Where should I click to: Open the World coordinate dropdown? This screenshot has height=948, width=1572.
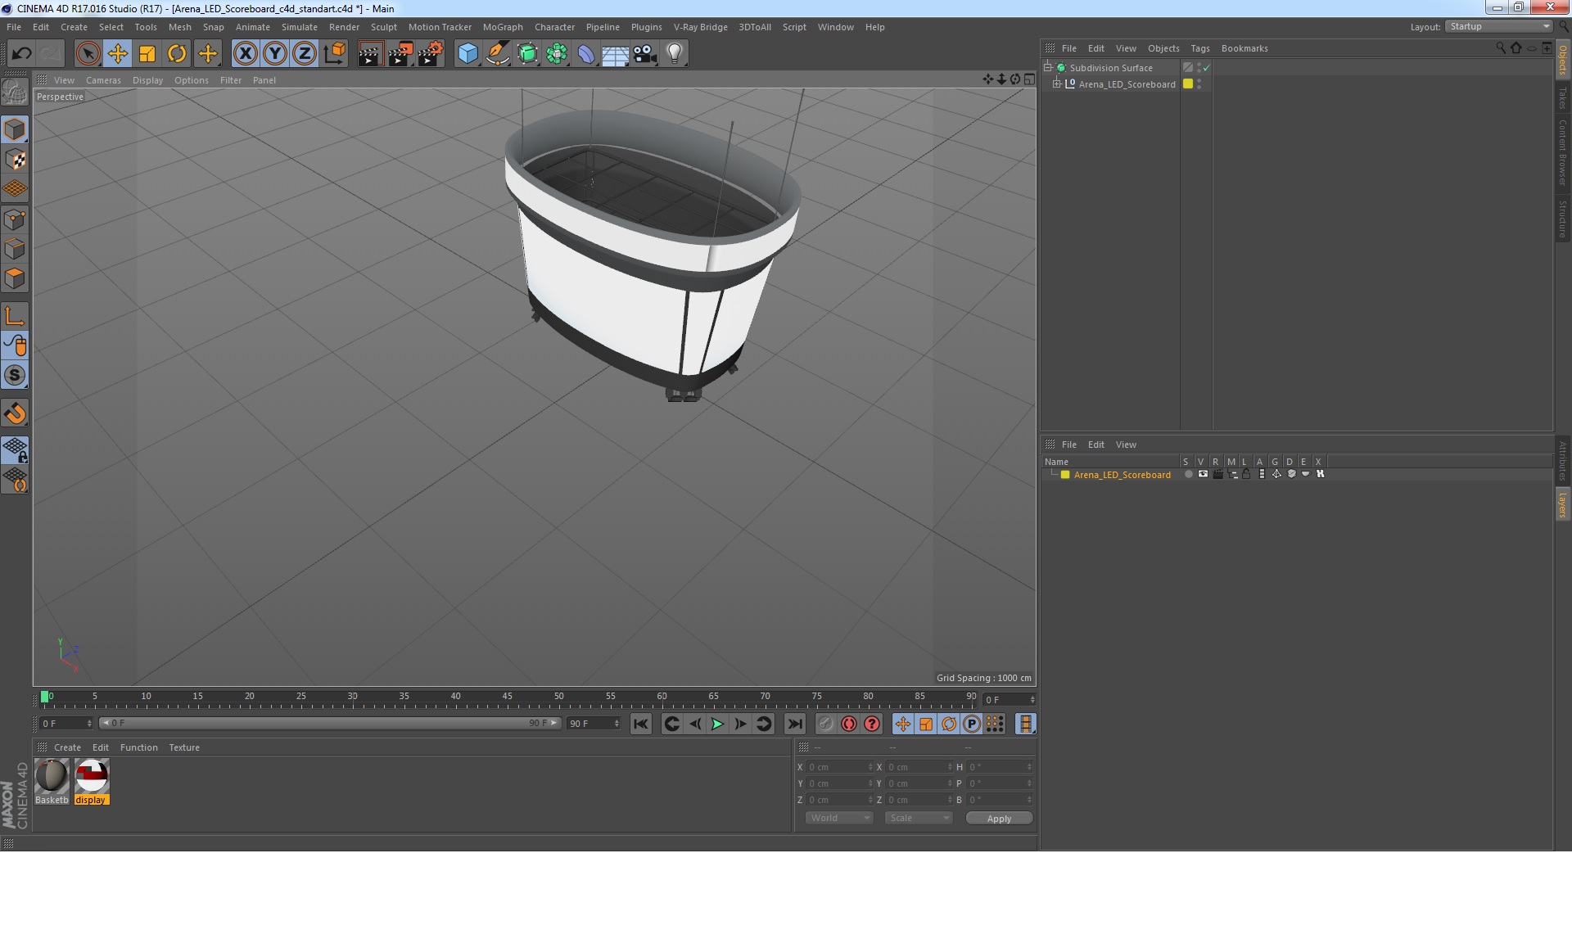click(839, 818)
